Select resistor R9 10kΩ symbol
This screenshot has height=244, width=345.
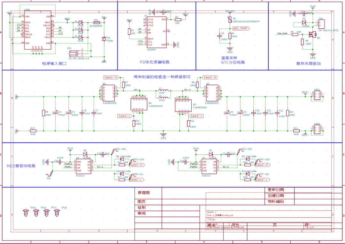tap(43, 113)
